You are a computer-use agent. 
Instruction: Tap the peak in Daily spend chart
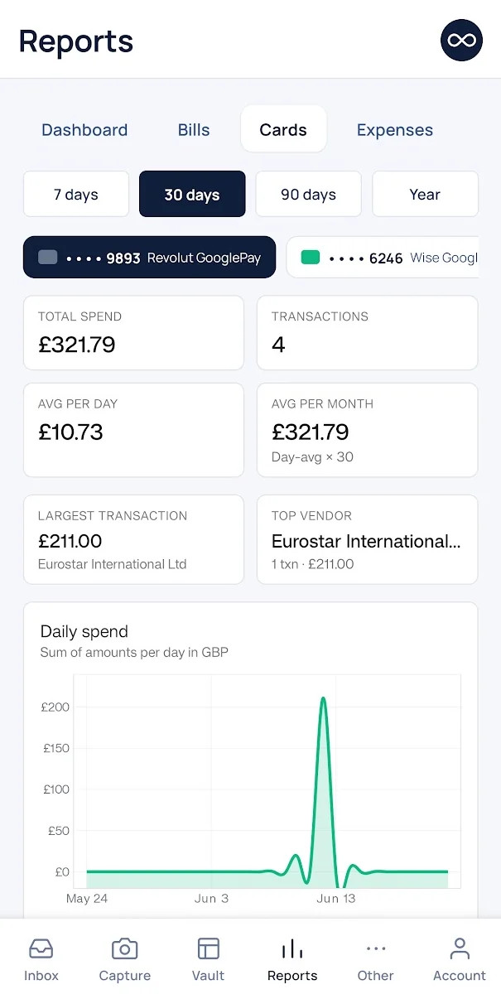[x=323, y=698]
